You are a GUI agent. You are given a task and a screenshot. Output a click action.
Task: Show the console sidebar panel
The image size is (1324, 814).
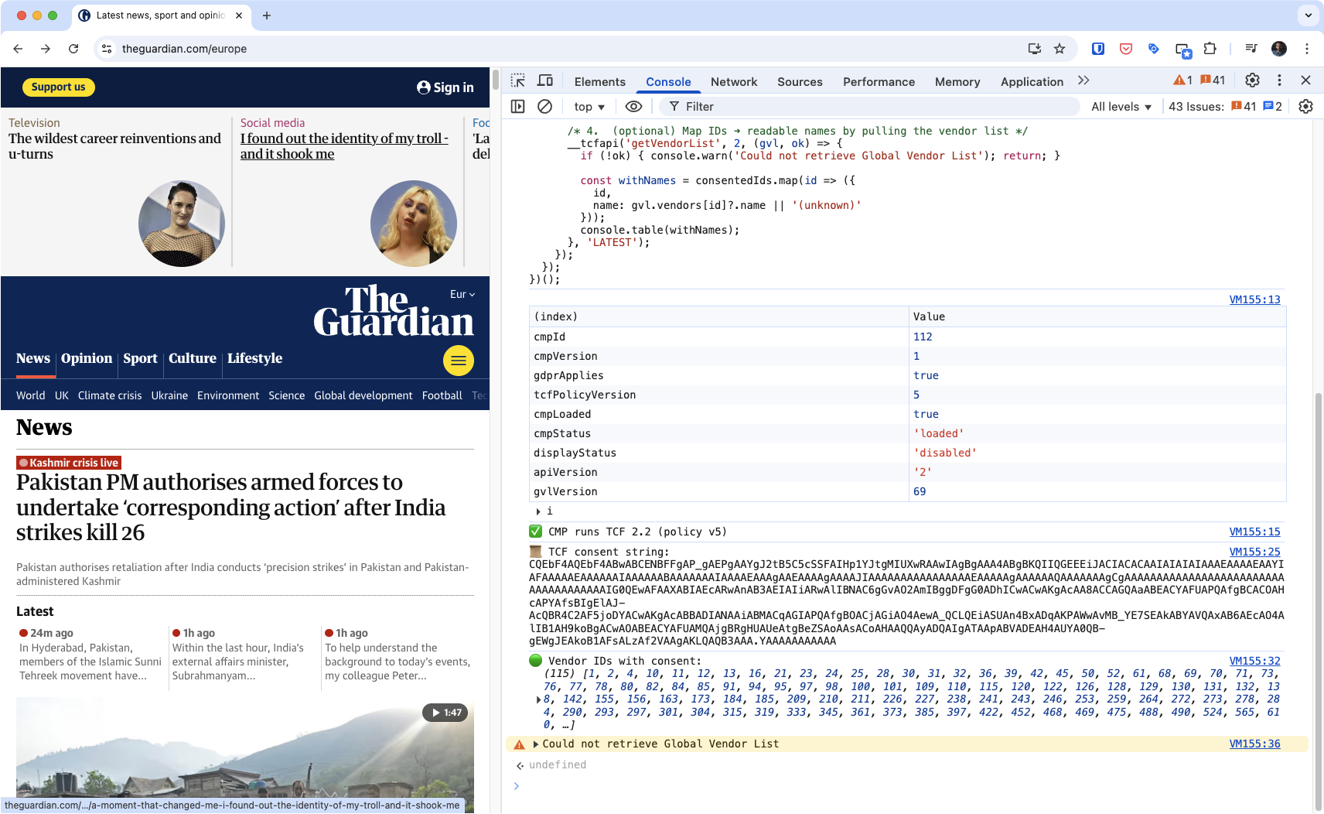click(518, 107)
